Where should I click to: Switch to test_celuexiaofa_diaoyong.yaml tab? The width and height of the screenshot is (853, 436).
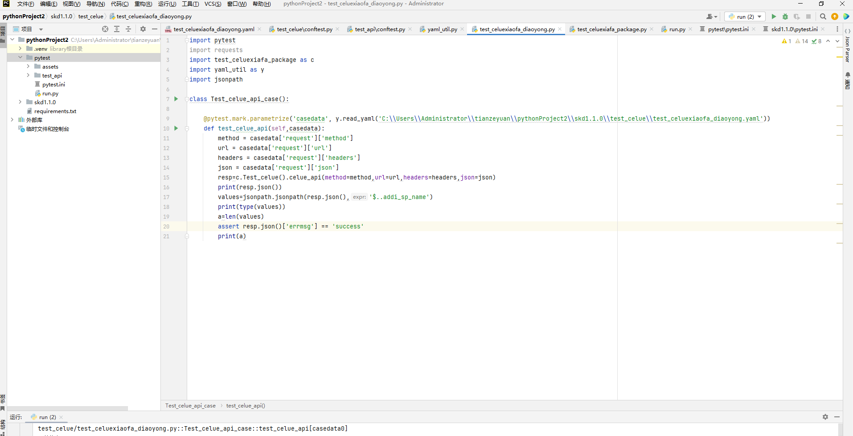[214, 29]
